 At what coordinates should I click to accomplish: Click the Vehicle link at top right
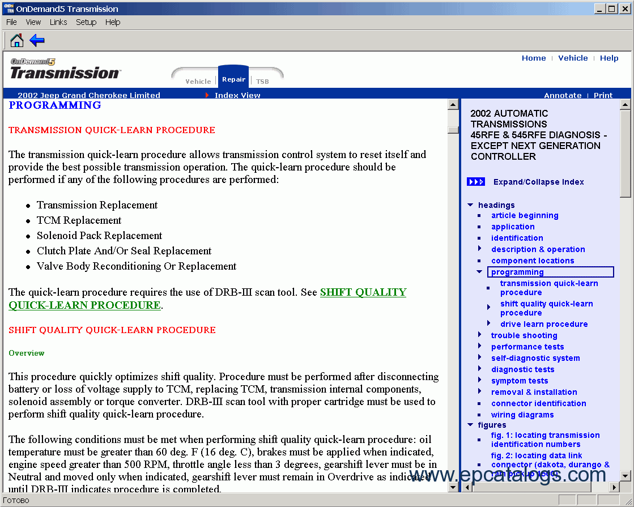click(x=573, y=58)
